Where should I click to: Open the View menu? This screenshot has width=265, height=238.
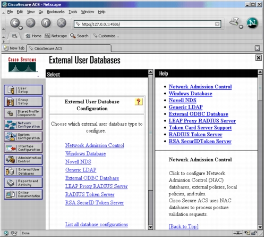click(x=31, y=12)
